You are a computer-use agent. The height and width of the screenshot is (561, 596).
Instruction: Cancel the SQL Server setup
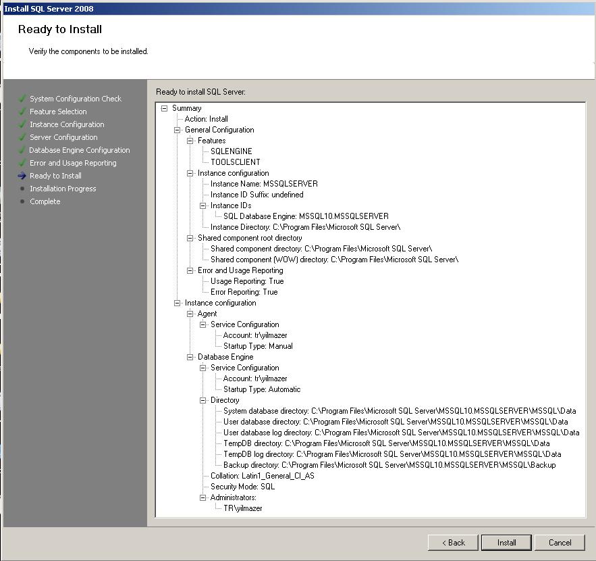[x=560, y=542]
